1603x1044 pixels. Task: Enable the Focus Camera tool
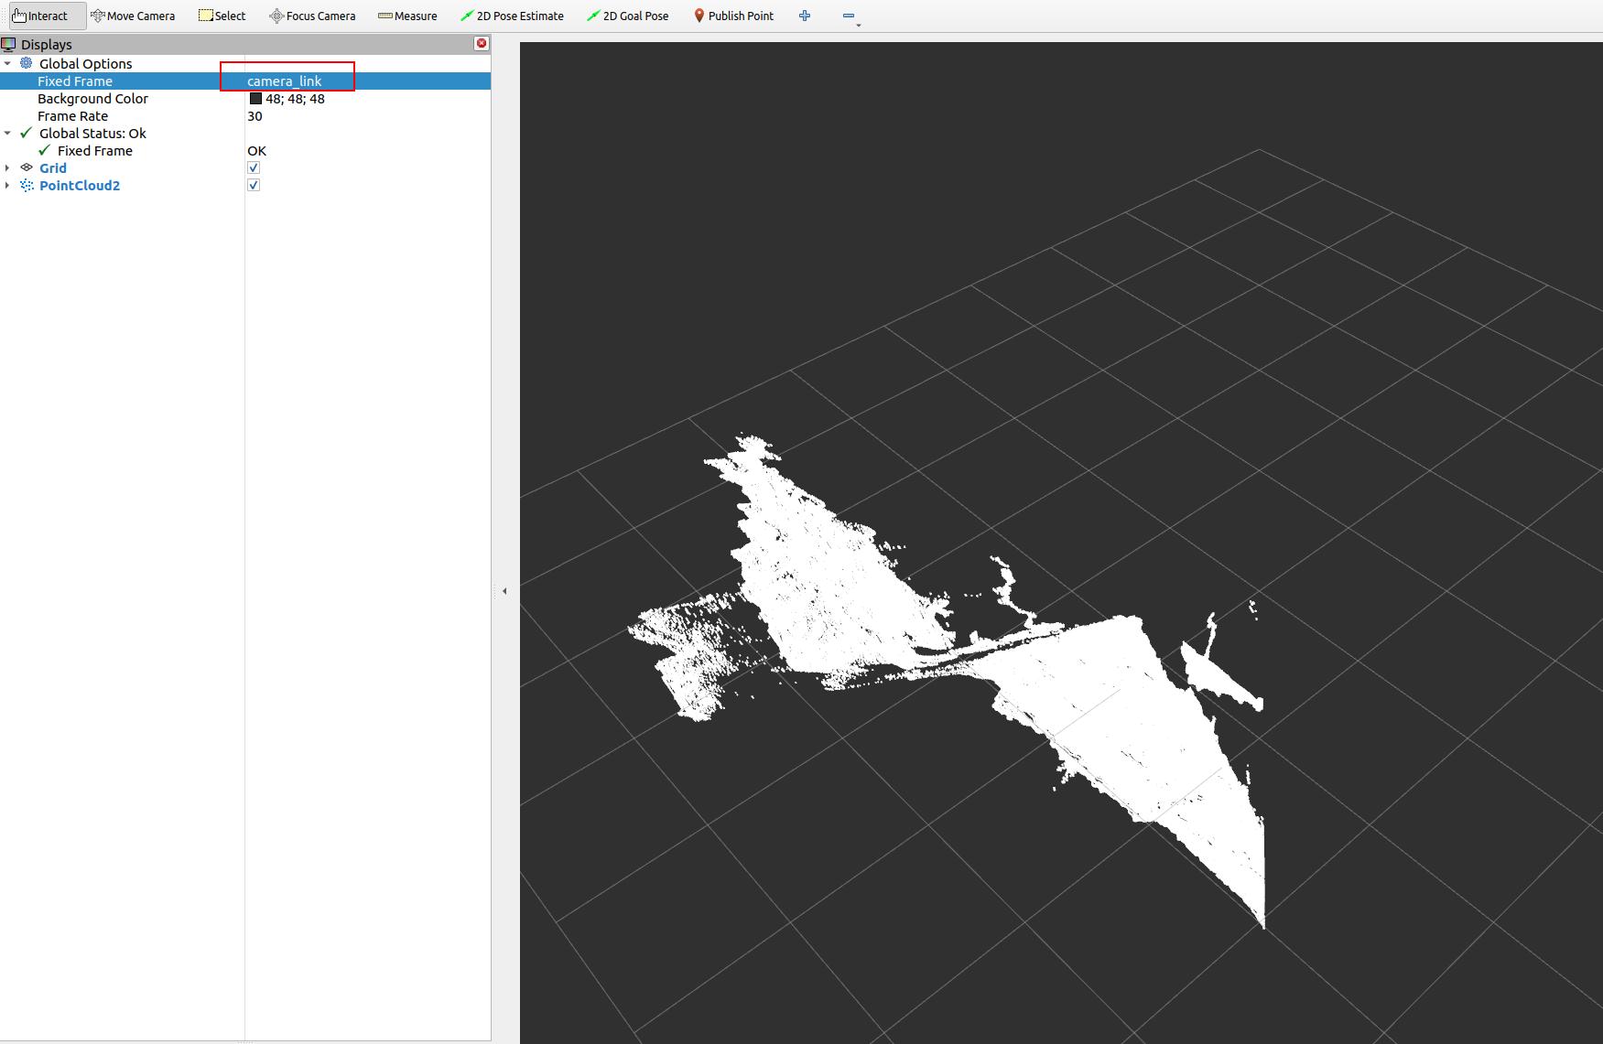point(311,16)
